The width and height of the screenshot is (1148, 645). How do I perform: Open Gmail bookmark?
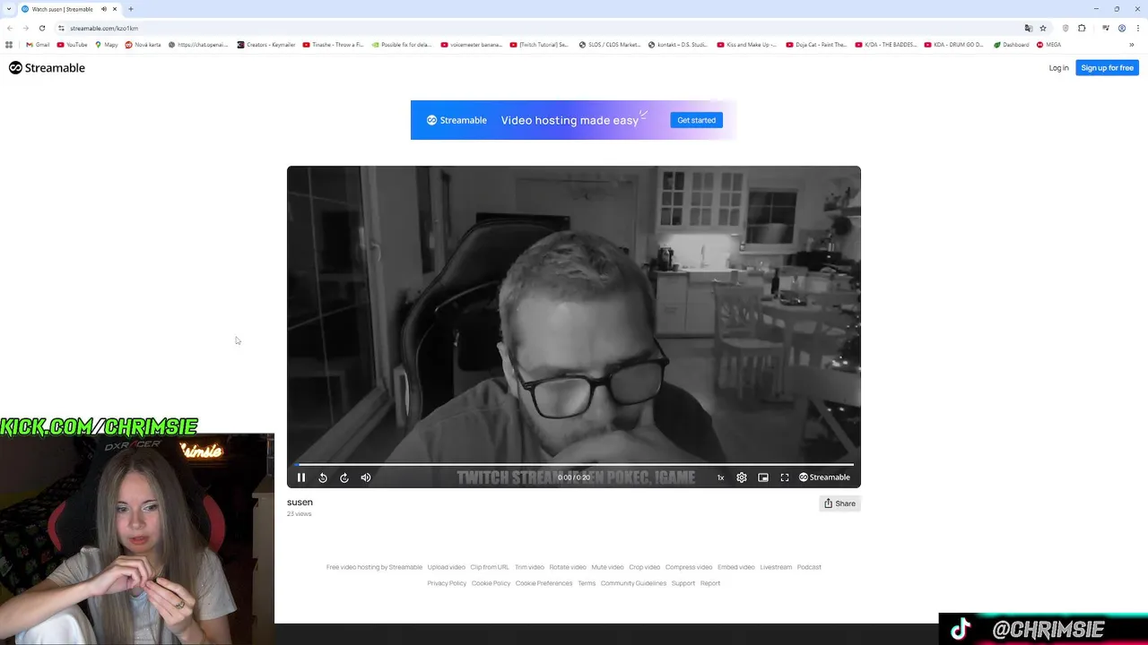38,45
